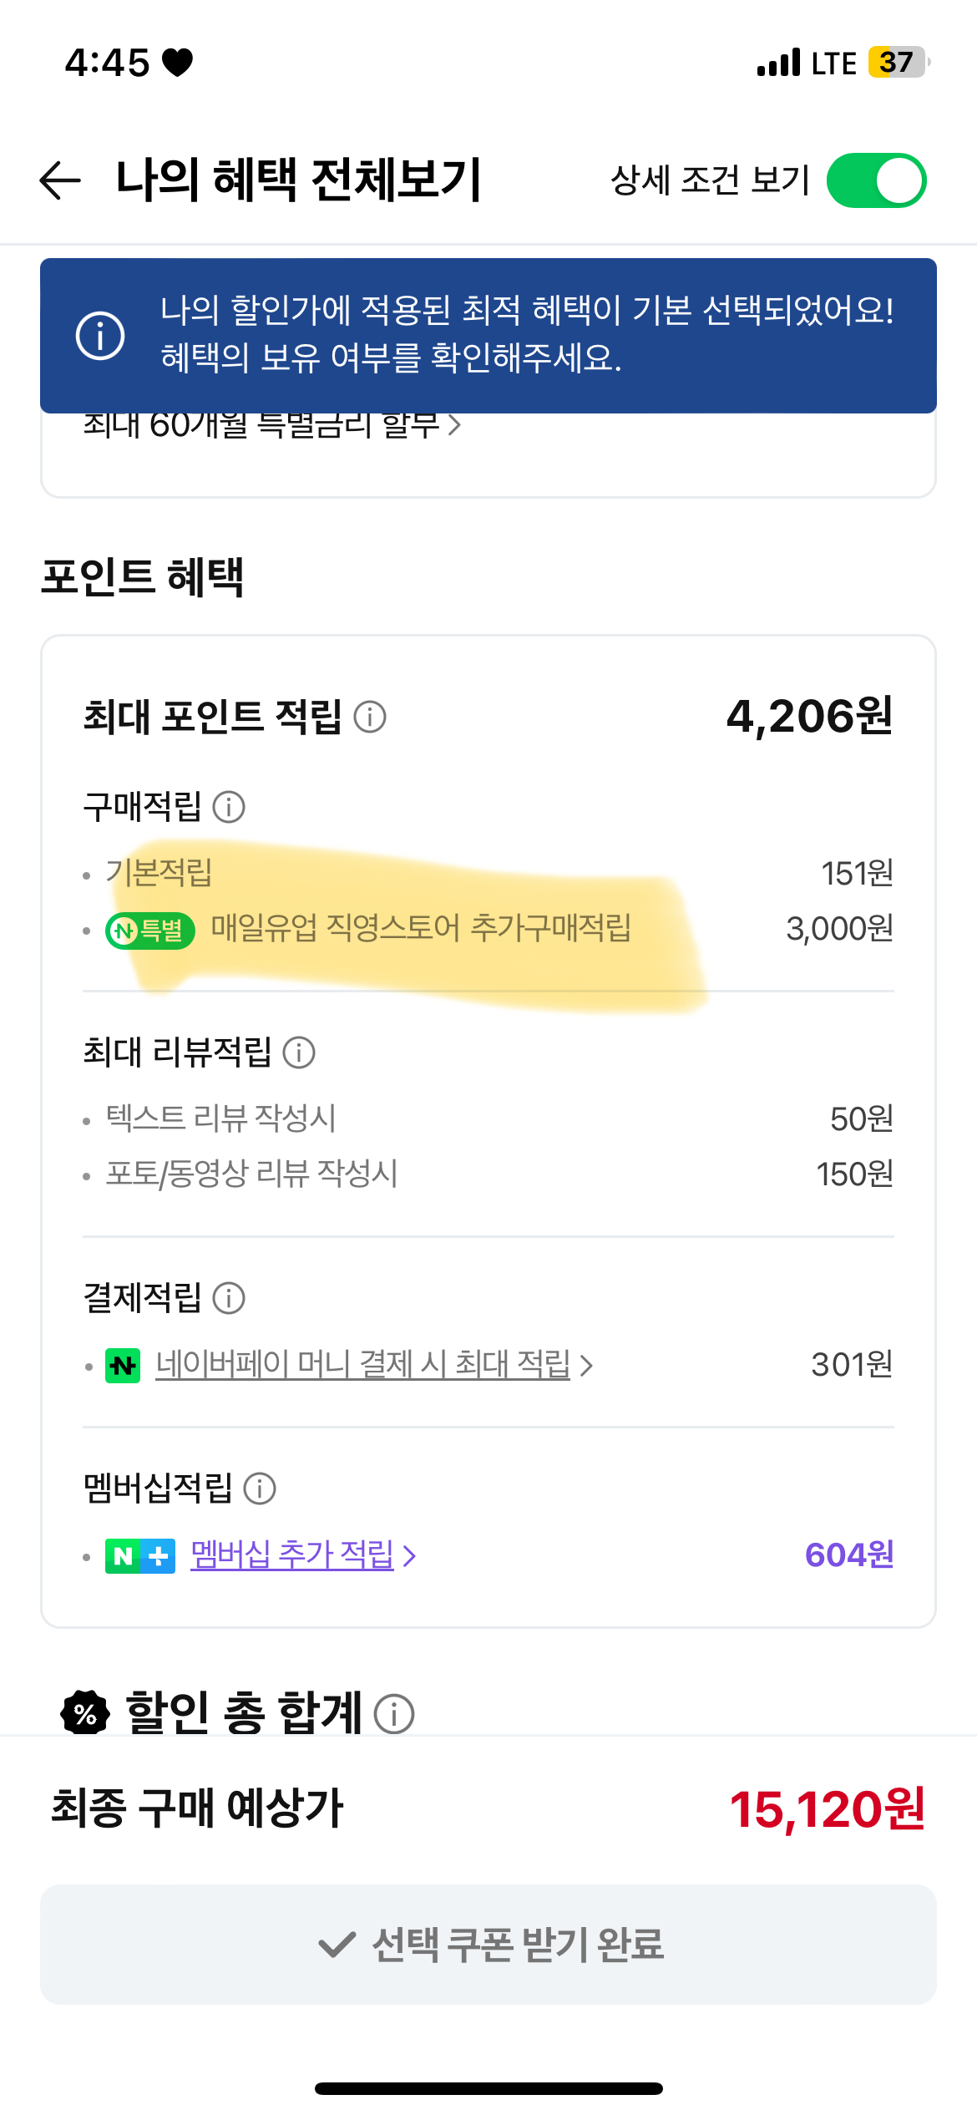Tap 매일유업 직영스토어 추가구매적립 row
977x2115 pixels.
click(421, 929)
